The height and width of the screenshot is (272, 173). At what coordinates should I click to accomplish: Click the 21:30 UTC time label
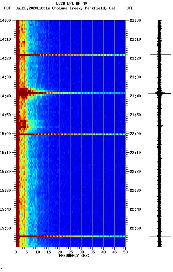coord(135,77)
